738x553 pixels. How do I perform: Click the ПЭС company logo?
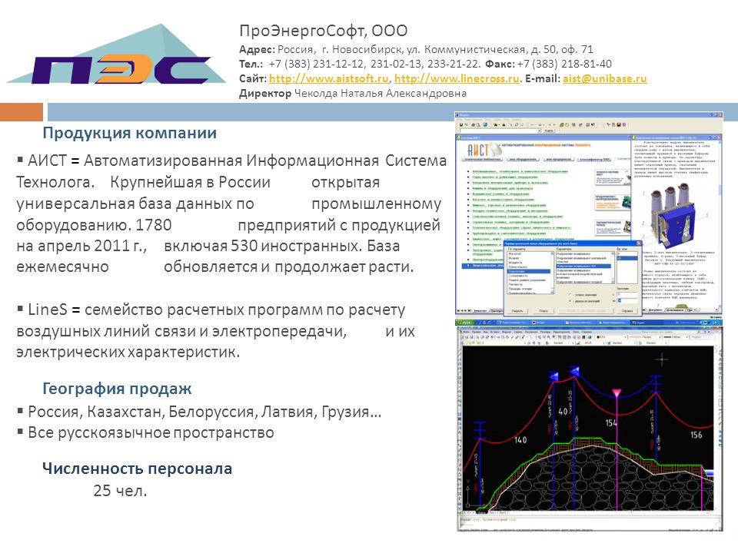tap(116, 54)
